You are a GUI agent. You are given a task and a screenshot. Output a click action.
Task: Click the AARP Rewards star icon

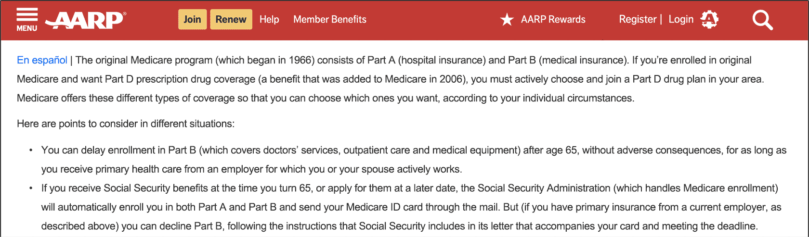tap(507, 20)
